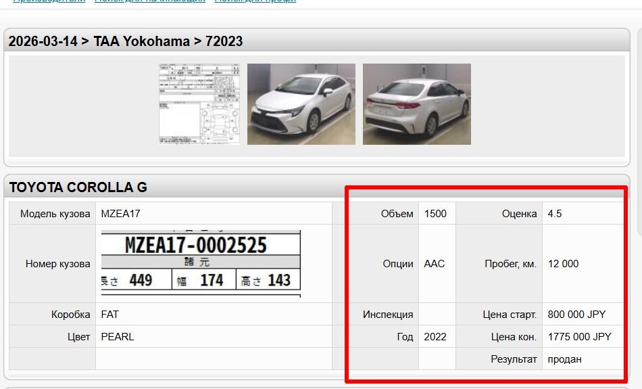Open the front view Corolla photo
The image size is (642, 389).
(301, 104)
